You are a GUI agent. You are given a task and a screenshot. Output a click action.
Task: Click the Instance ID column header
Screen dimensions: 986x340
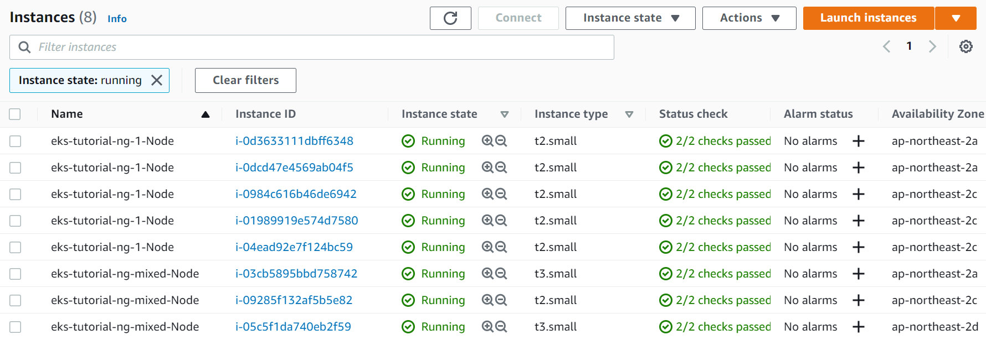tap(265, 114)
